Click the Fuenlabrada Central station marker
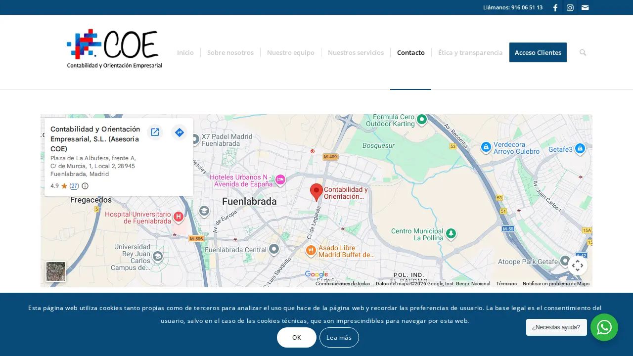This screenshot has width=633, height=356. (274, 249)
